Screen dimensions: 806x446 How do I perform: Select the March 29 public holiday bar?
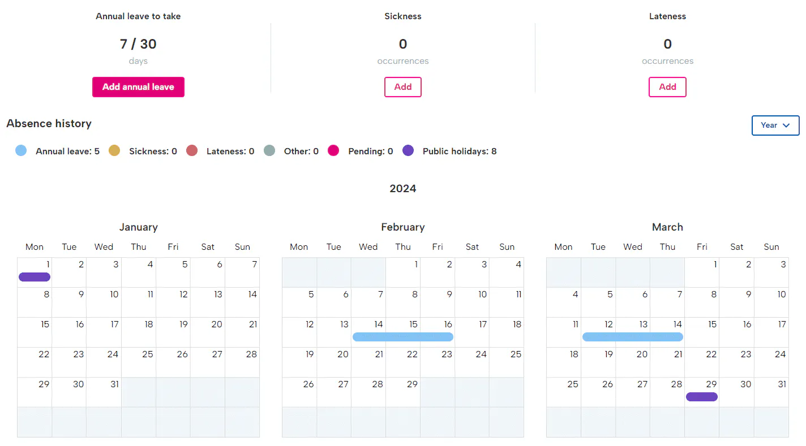click(701, 397)
